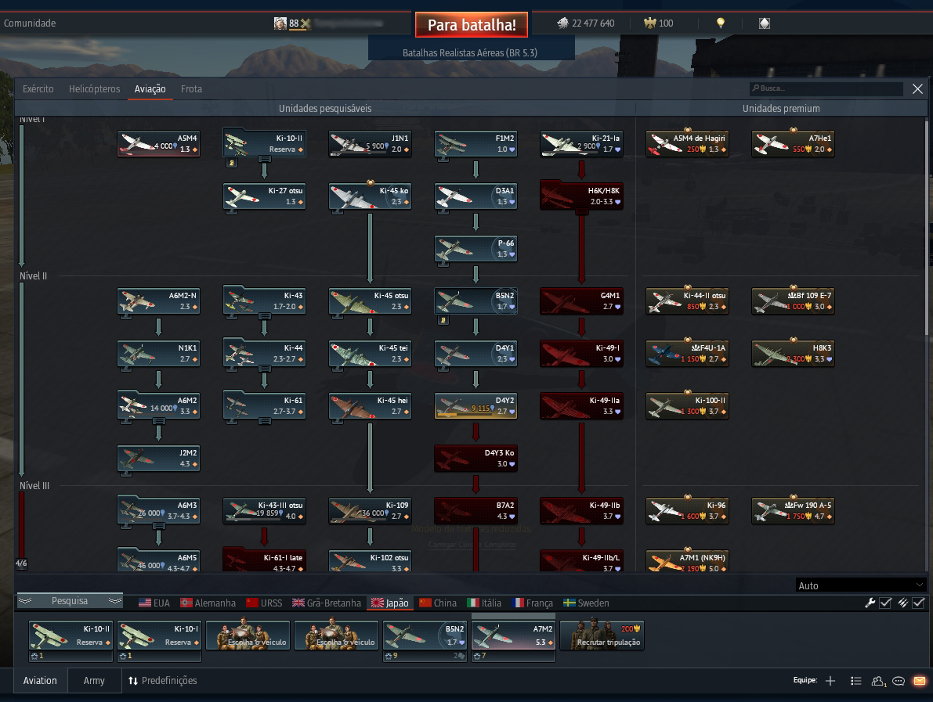Select the China nation tab
This screenshot has height=702, width=933.
click(438, 603)
